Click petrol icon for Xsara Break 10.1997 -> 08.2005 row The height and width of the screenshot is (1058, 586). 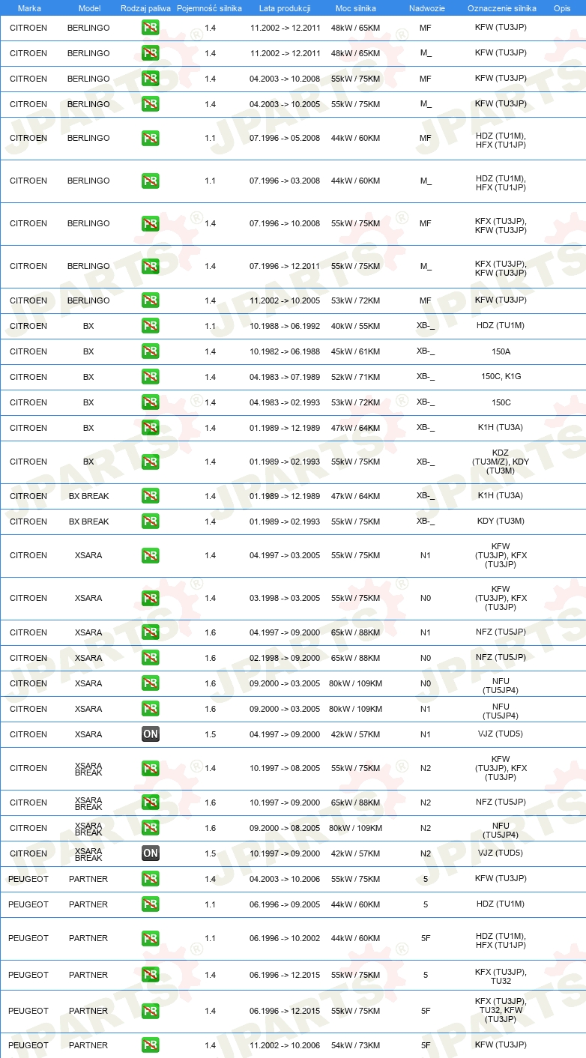point(151,768)
